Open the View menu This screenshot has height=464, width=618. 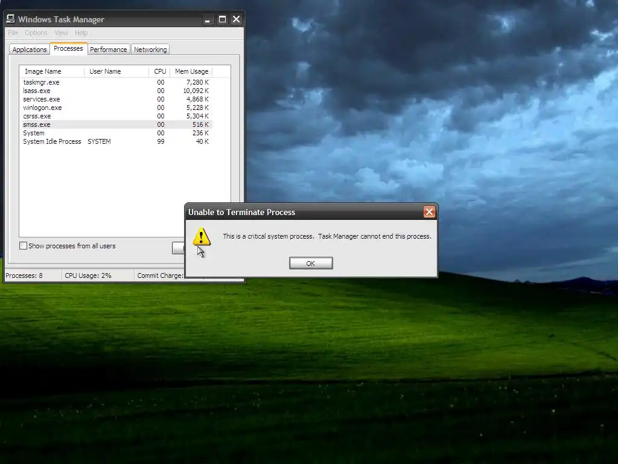(61, 33)
